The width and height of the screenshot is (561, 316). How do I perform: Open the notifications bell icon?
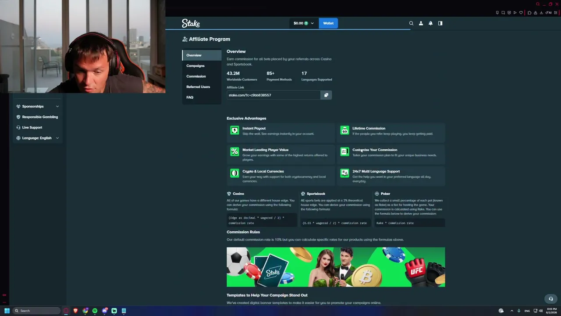(430, 23)
